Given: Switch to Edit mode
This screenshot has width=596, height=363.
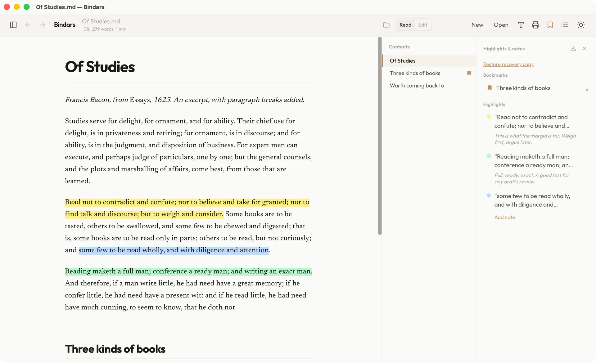Looking at the screenshot, I should (422, 25).
